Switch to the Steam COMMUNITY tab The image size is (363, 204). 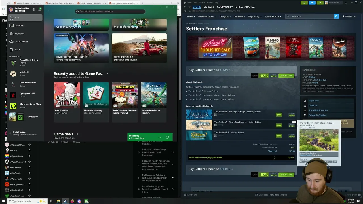[225, 7]
